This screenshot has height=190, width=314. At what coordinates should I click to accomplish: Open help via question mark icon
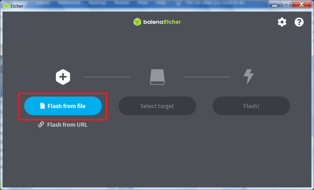(299, 22)
